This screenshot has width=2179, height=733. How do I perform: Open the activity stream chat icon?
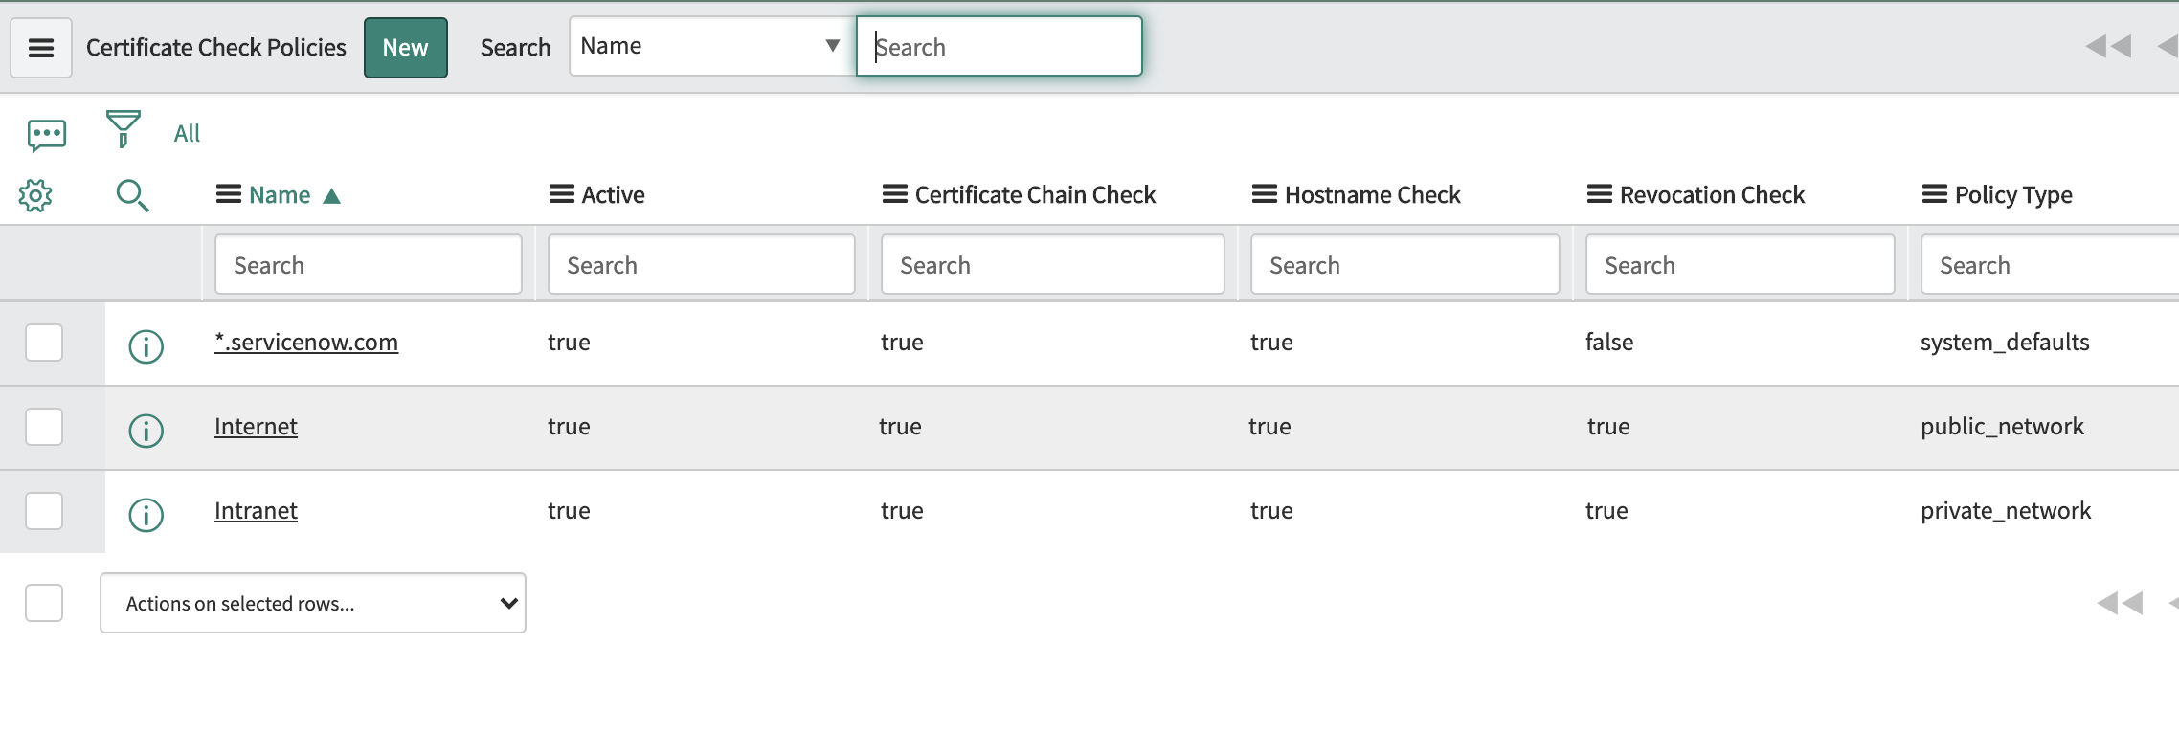(x=47, y=135)
